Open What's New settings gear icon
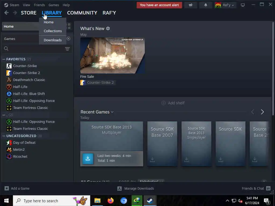The width and height of the screenshot is (275, 206). [108, 28]
